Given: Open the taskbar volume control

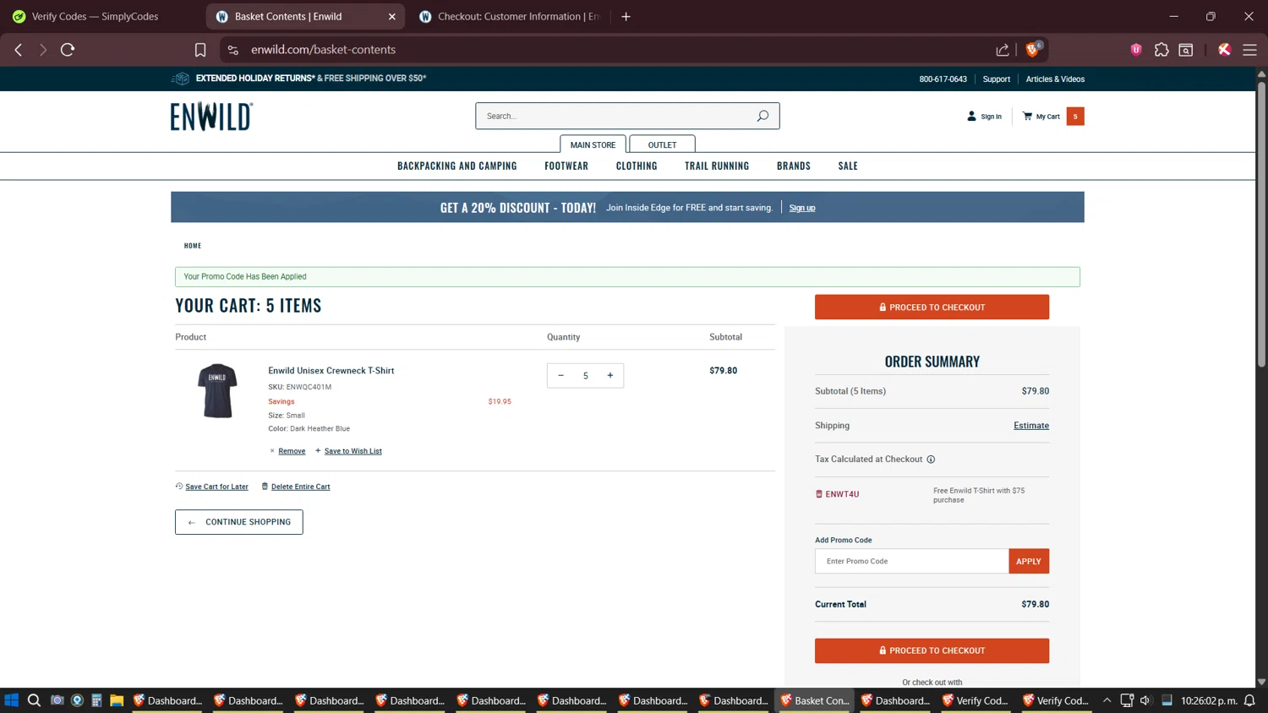Looking at the screenshot, I should coord(1145,700).
